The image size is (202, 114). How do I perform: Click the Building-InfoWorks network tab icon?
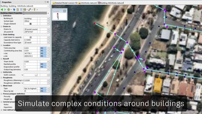(99, 3)
